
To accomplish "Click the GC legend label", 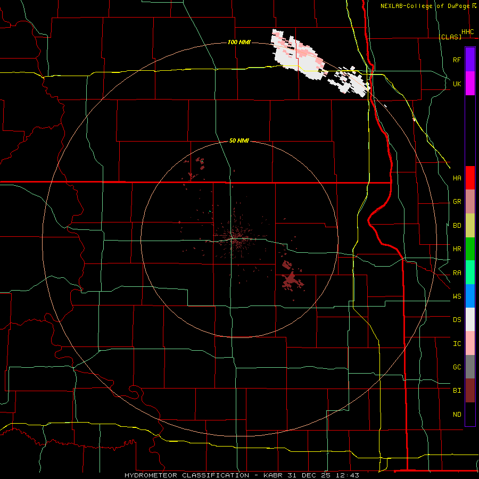I will [x=457, y=367].
